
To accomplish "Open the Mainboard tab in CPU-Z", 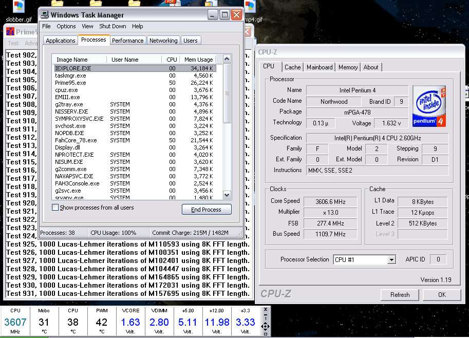I will click(x=320, y=67).
